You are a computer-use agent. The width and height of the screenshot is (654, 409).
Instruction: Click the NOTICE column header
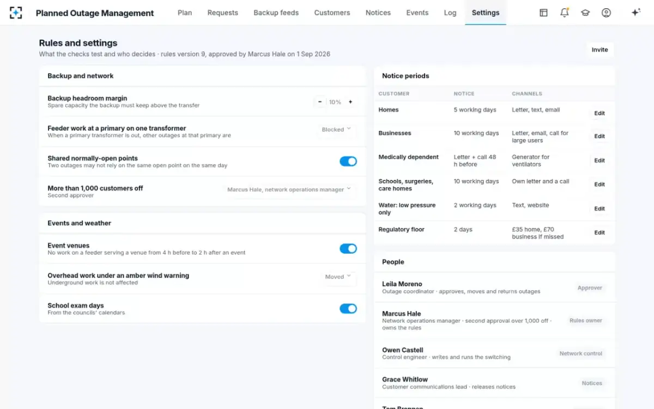tap(464, 94)
